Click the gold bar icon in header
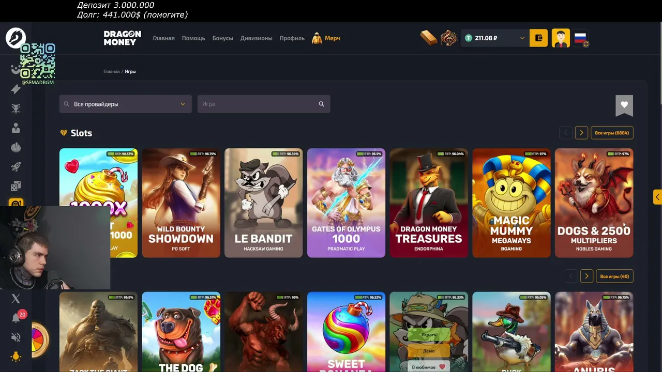The width and height of the screenshot is (662, 372). click(x=429, y=38)
